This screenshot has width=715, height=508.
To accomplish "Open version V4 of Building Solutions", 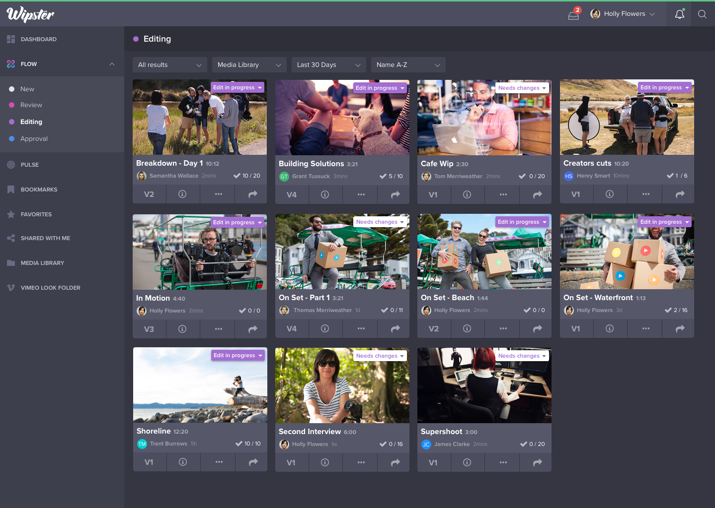I will click(292, 194).
